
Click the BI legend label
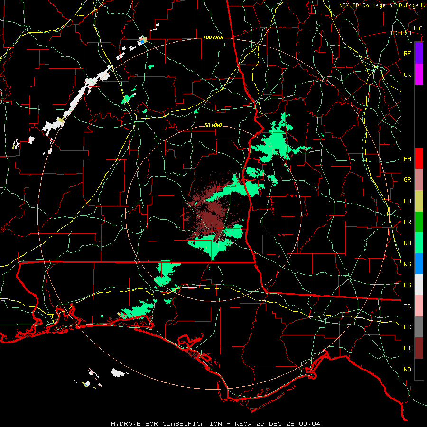407,348
